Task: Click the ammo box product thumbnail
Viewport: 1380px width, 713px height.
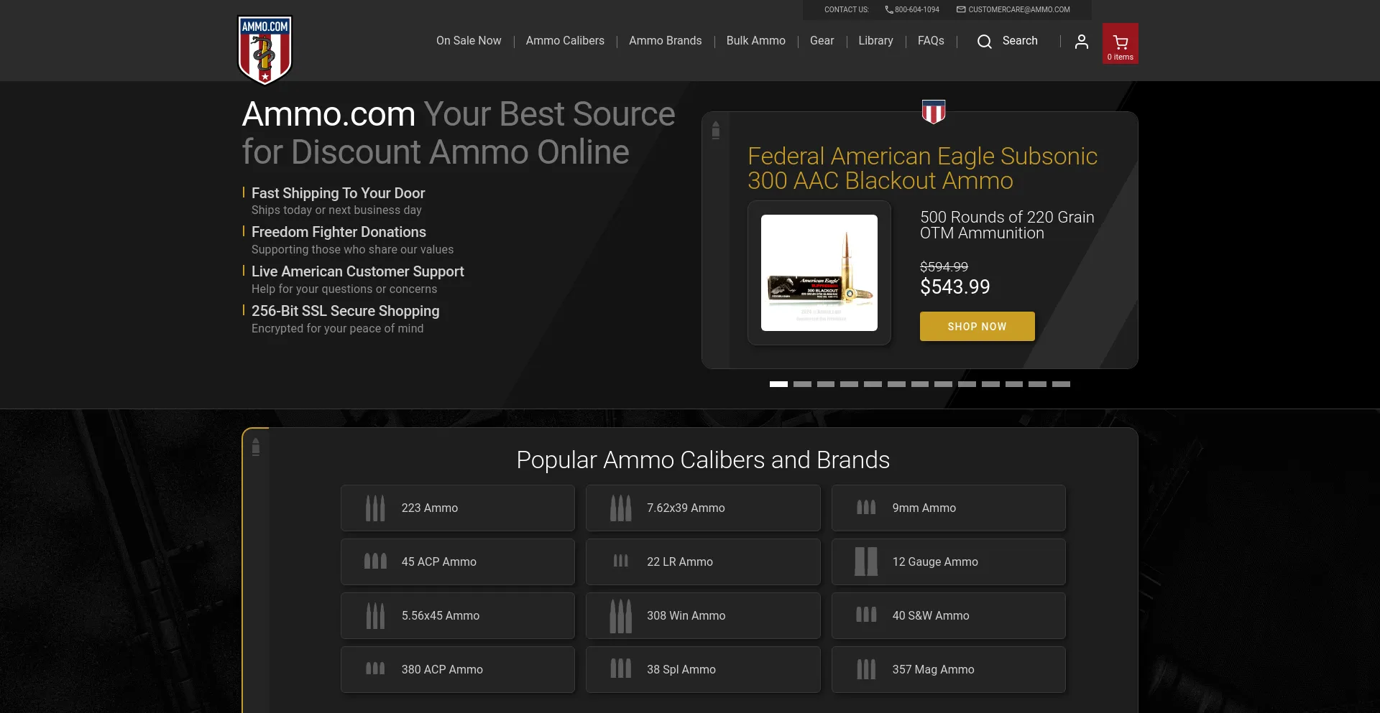Action: tap(819, 273)
